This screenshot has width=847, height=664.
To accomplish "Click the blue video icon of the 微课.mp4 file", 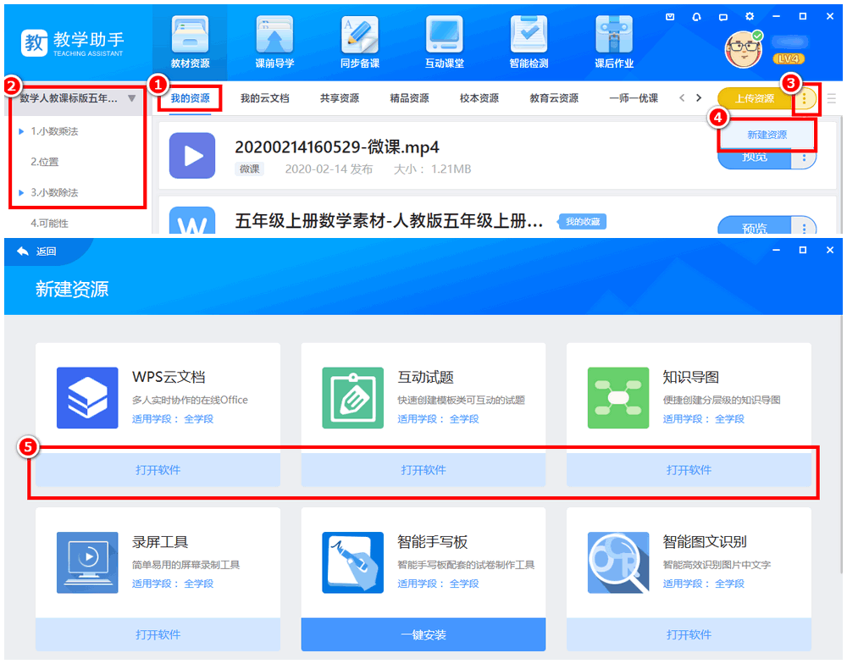I will pyautogui.click(x=192, y=156).
